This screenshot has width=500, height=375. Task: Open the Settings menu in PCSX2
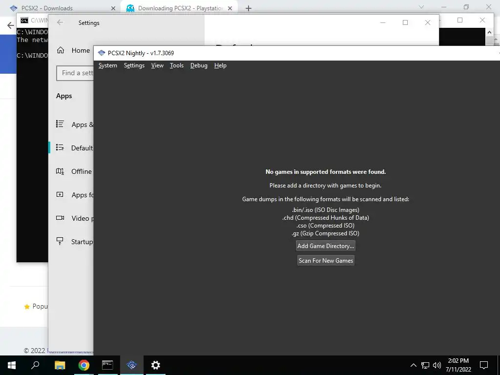point(134,65)
